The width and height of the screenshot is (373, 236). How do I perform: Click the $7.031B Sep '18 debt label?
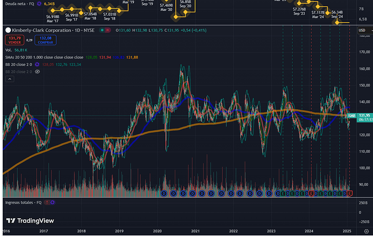[x=109, y=16]
